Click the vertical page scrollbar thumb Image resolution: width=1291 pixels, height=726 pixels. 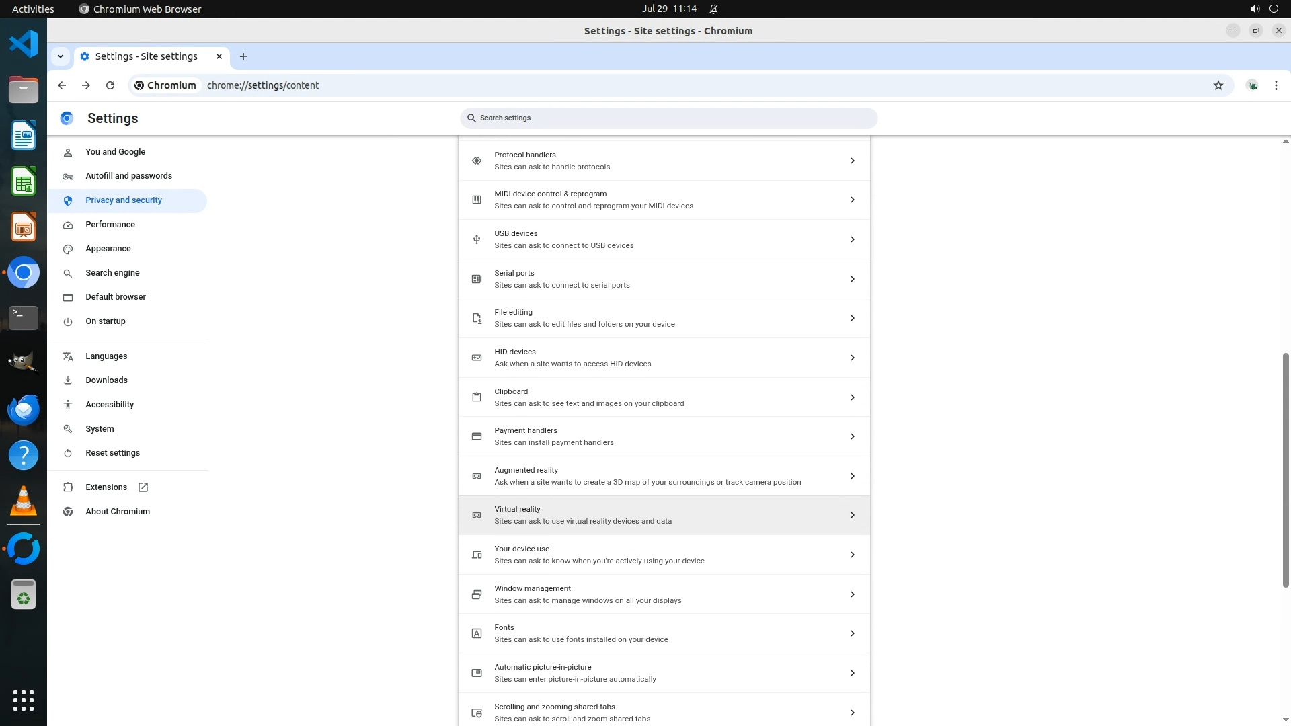coord(1286,471)
